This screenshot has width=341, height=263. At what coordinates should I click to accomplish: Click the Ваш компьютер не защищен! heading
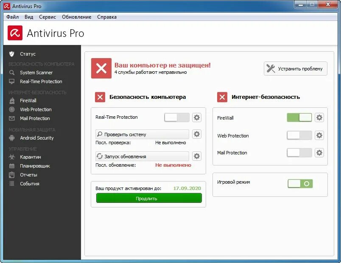click(162, 65)
